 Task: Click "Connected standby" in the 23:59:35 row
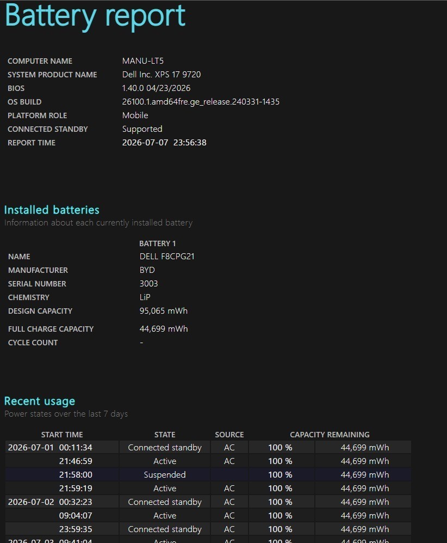[165, 529]
